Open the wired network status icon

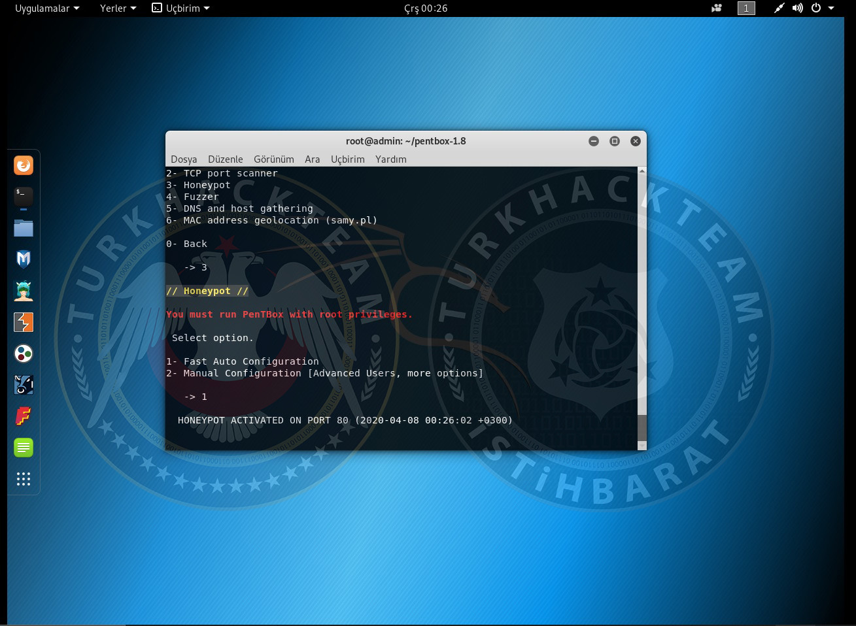coord(779,8)
